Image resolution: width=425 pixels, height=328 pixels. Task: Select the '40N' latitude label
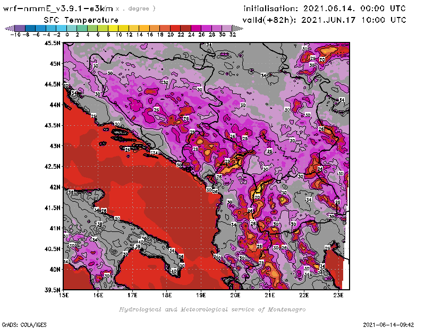click(x=55, y=270)
